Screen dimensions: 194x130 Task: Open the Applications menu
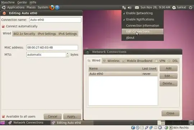point(16,8)
